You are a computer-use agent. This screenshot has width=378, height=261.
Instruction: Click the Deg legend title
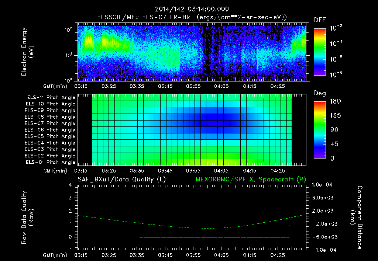click(320, 93)
